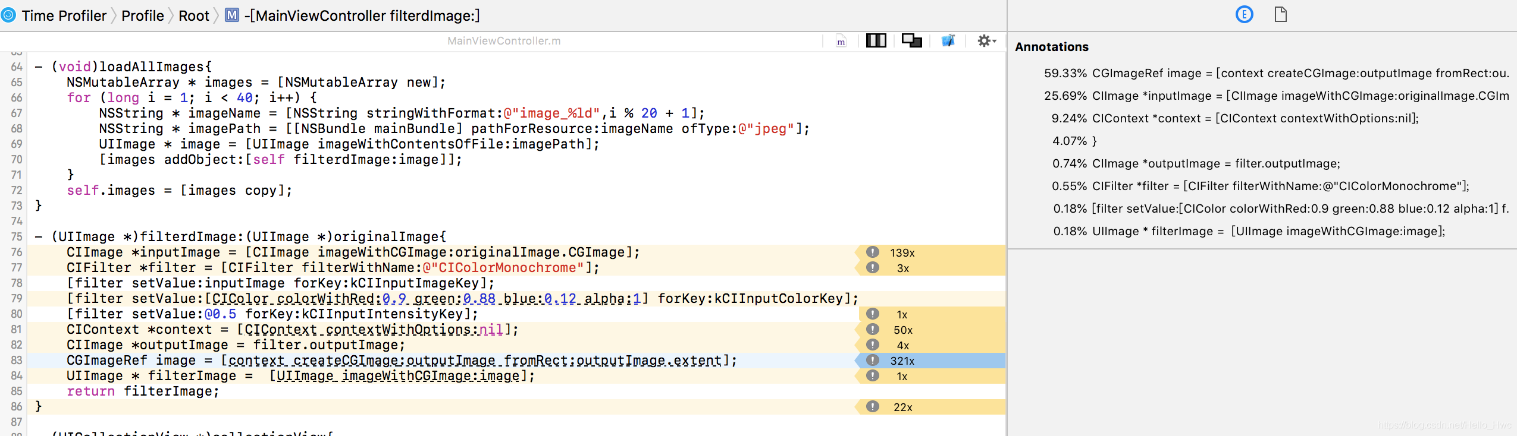
Task: Click info icon on line 84 annotation
Action: tap(873, 375)
